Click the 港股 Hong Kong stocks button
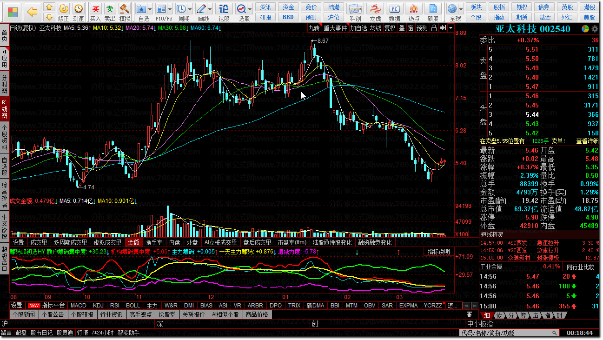Screen dimensions: 603x340 click(x=590, y=7)
